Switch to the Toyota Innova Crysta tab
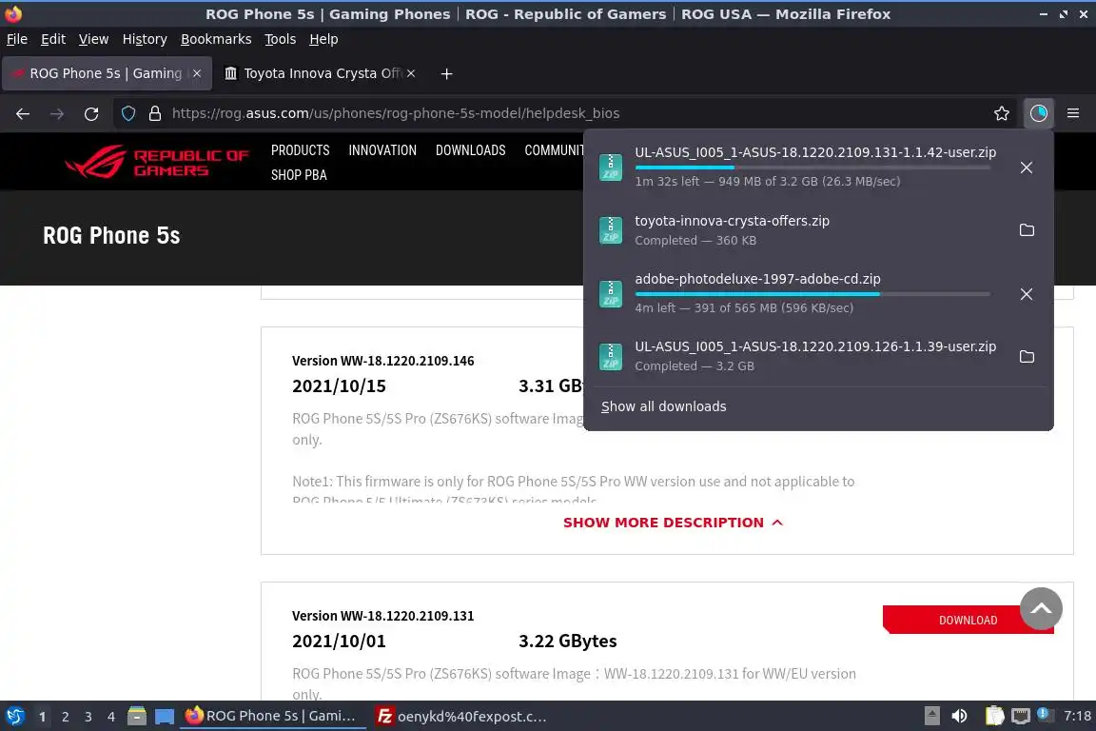 [322, 73]
